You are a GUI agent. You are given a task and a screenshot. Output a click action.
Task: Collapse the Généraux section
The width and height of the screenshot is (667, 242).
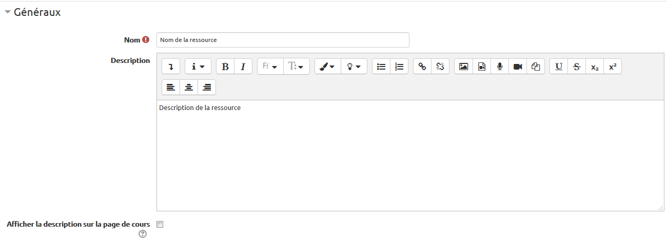8,13
